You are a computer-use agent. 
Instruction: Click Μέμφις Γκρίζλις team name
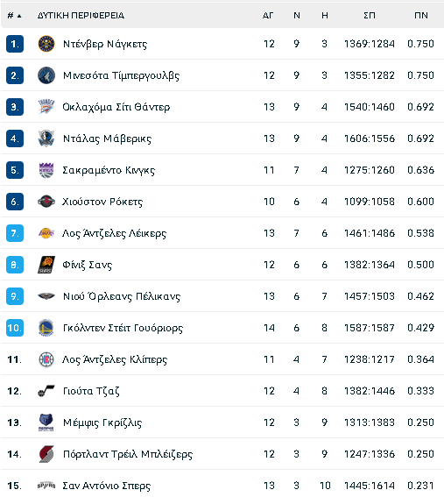(102, 422)
